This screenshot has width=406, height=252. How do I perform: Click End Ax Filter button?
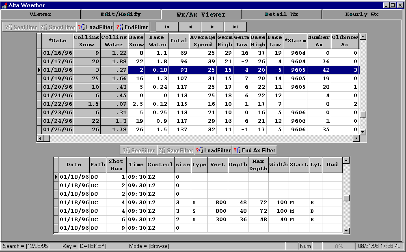click(x=255, y=150)
